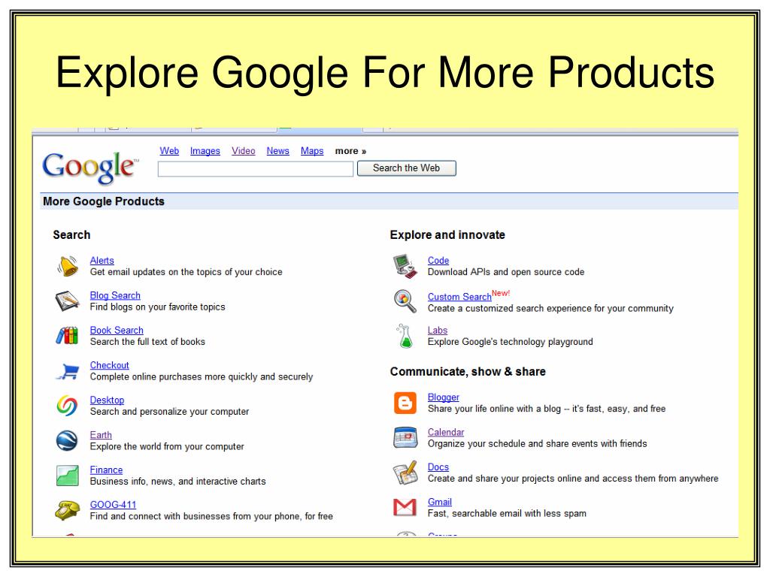This screenshot has height=577, width=770.
Task: Click the 'More Google Products' heading
Action: point(104,201)
